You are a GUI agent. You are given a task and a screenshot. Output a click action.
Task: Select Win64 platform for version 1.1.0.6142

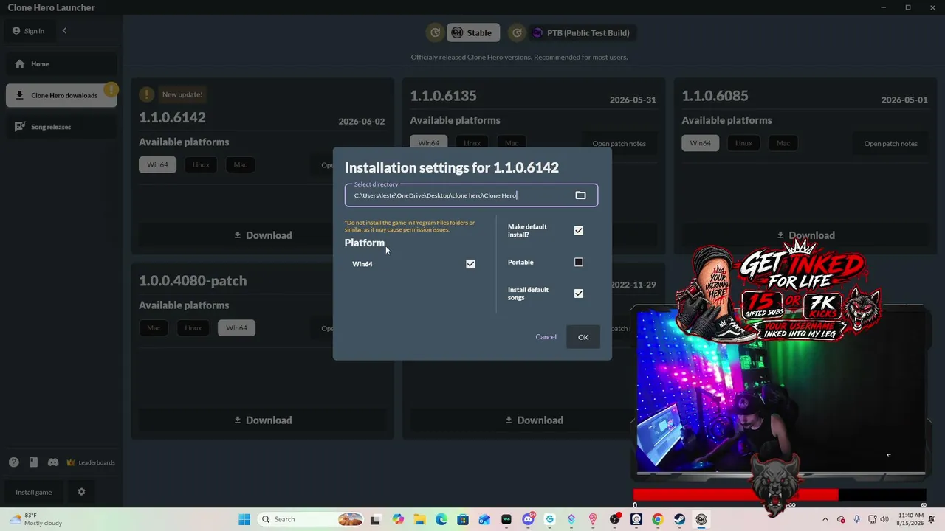[x=157, y=164]
